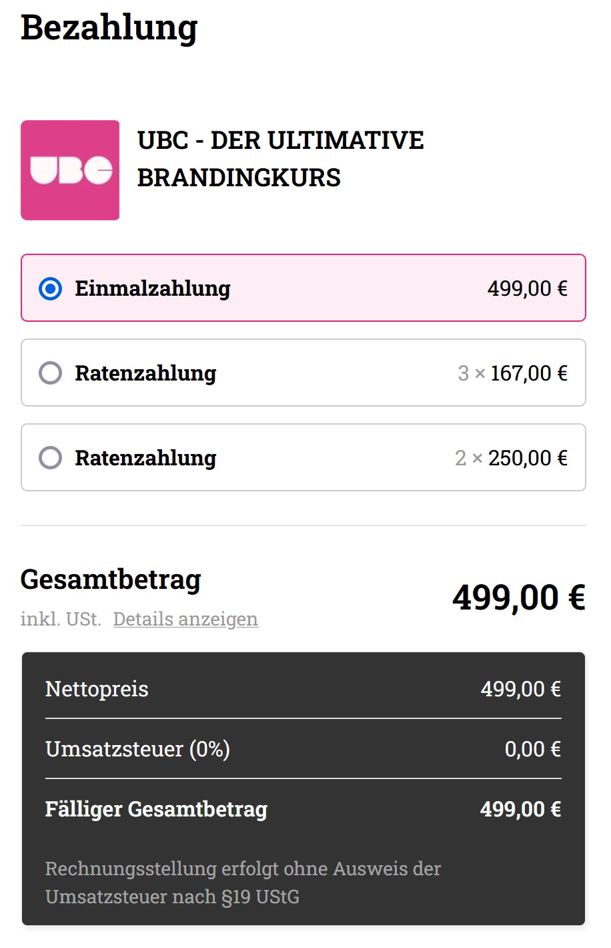Image resolution: width=611 pixels, height=948 pixels.
Task: Click the inkl. USt. text
Action: [61, 619]
